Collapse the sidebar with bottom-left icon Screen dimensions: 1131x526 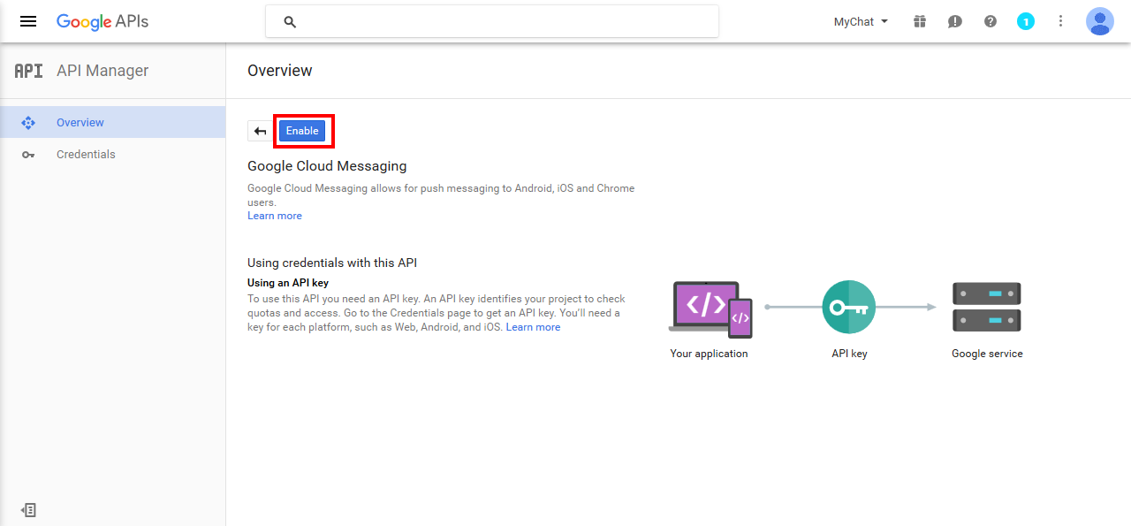click(28, 510)
